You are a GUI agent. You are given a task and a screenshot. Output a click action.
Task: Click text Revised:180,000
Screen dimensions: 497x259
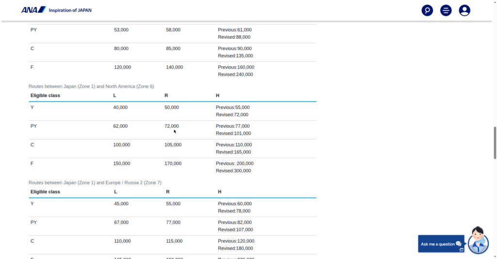[235, 248]
